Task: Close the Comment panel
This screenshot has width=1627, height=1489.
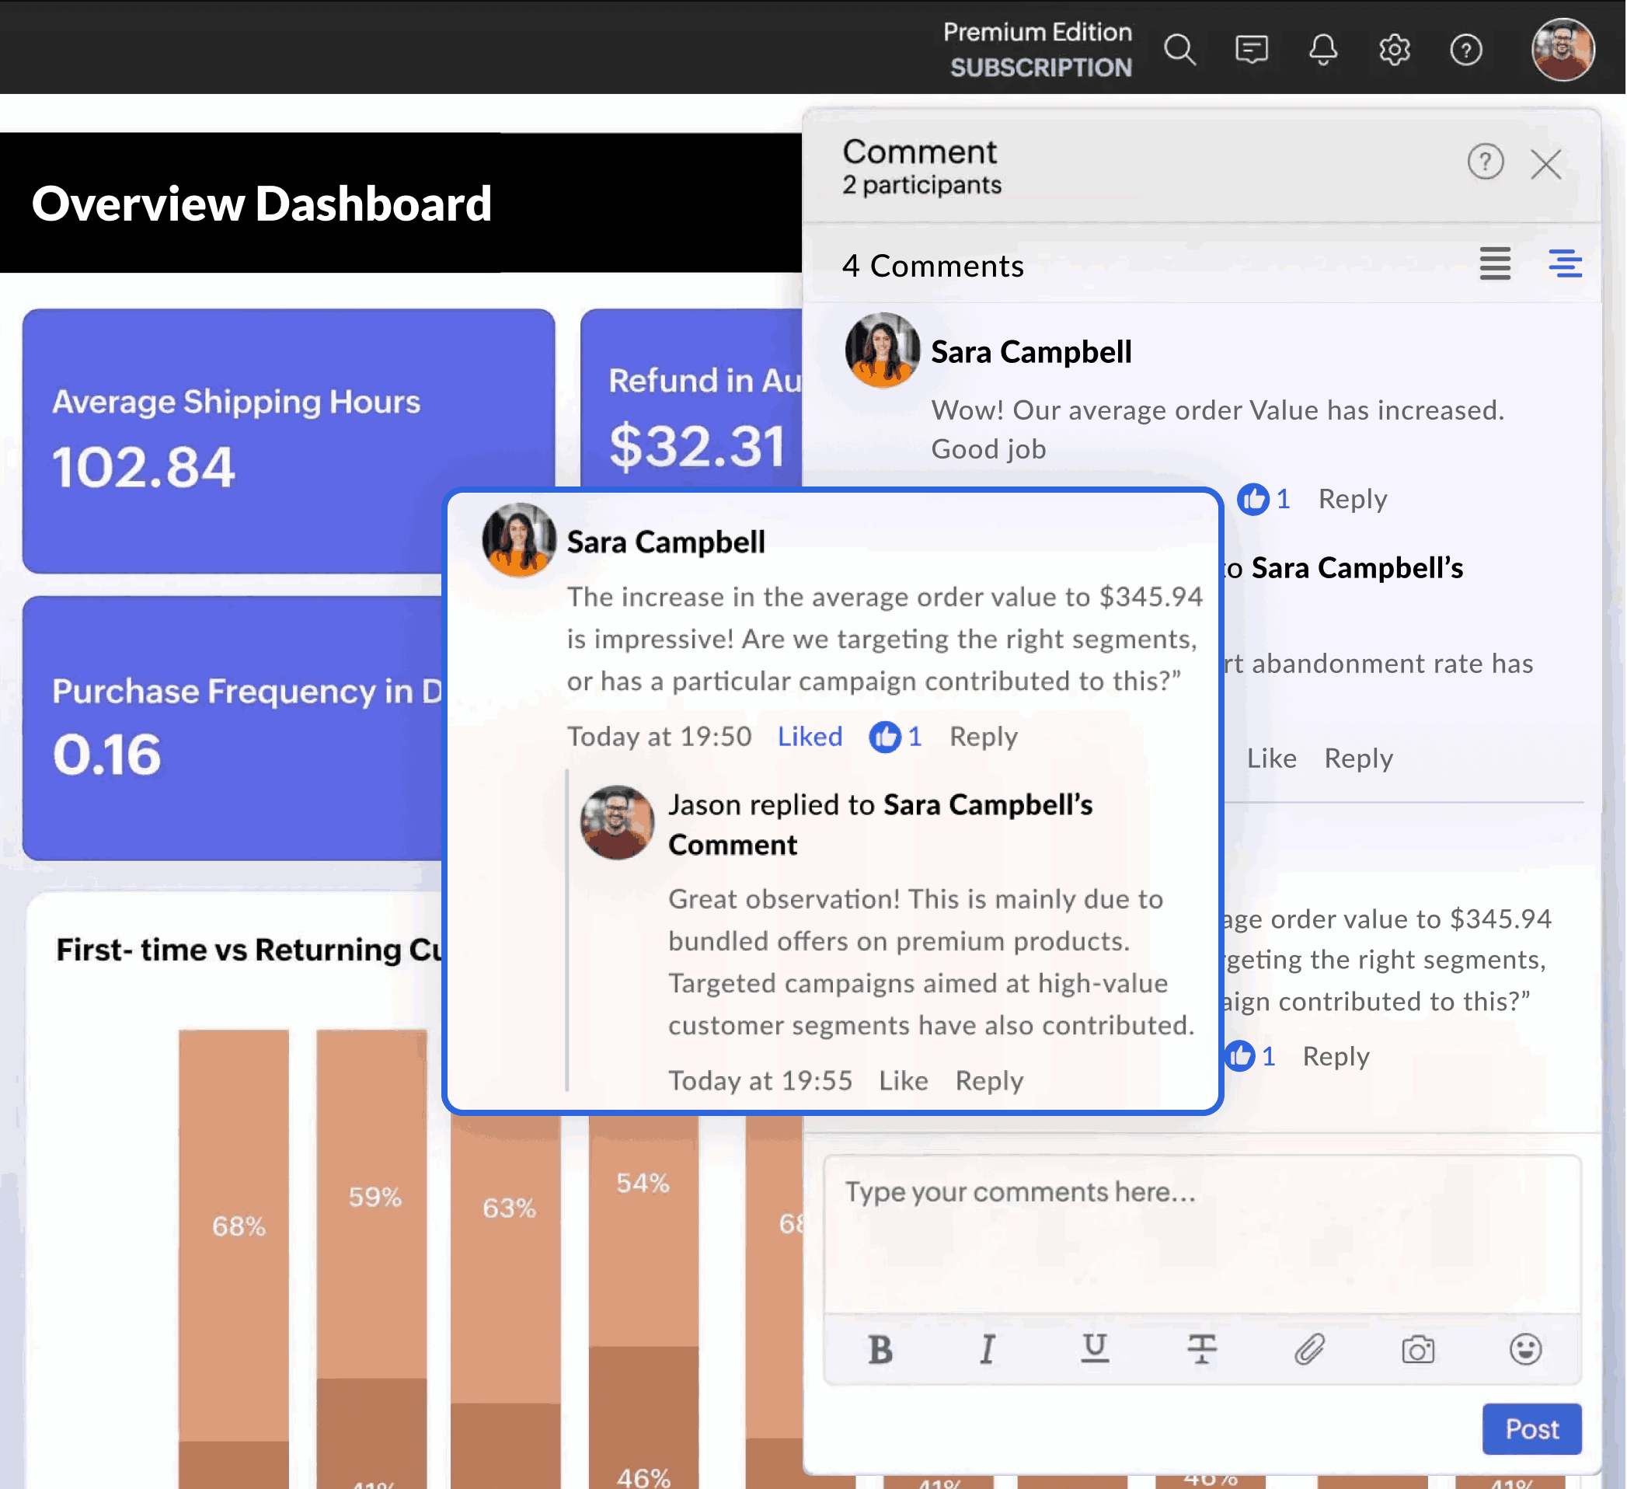Action: point(1545,165)
